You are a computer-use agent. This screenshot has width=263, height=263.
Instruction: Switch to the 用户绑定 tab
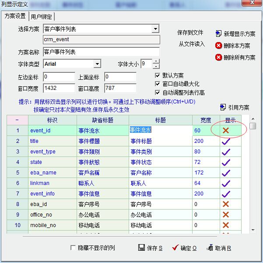click(x=42, y=17)
